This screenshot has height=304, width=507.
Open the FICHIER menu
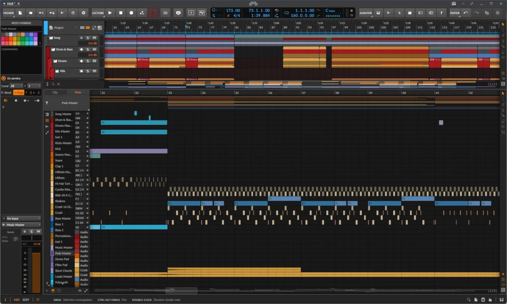click(8, 13)
